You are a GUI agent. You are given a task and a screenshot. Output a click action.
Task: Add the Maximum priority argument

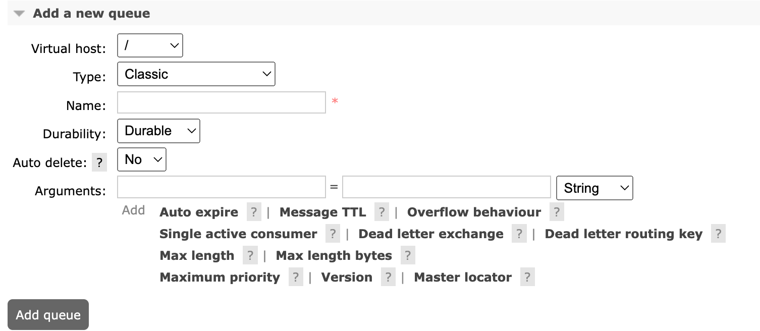220,278
